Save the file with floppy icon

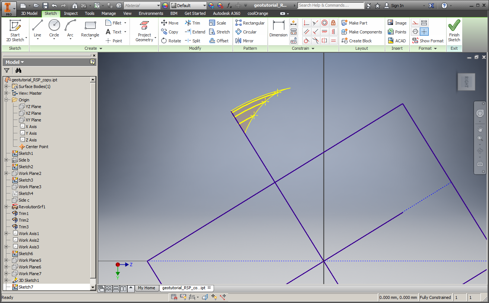[x=45, y=6]
